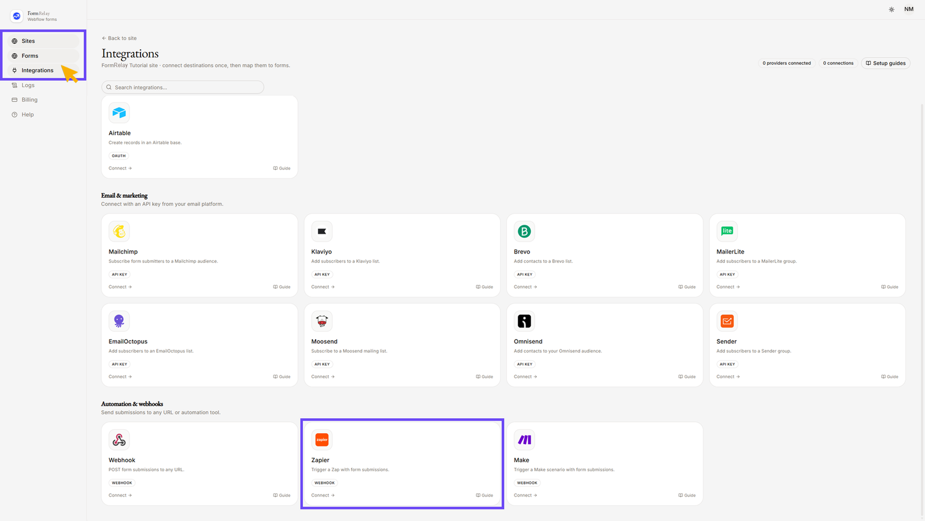The width and height of the screenshot is (925, 521).
Task: Click the Brevo logo icon
Action: pos(524,231)
